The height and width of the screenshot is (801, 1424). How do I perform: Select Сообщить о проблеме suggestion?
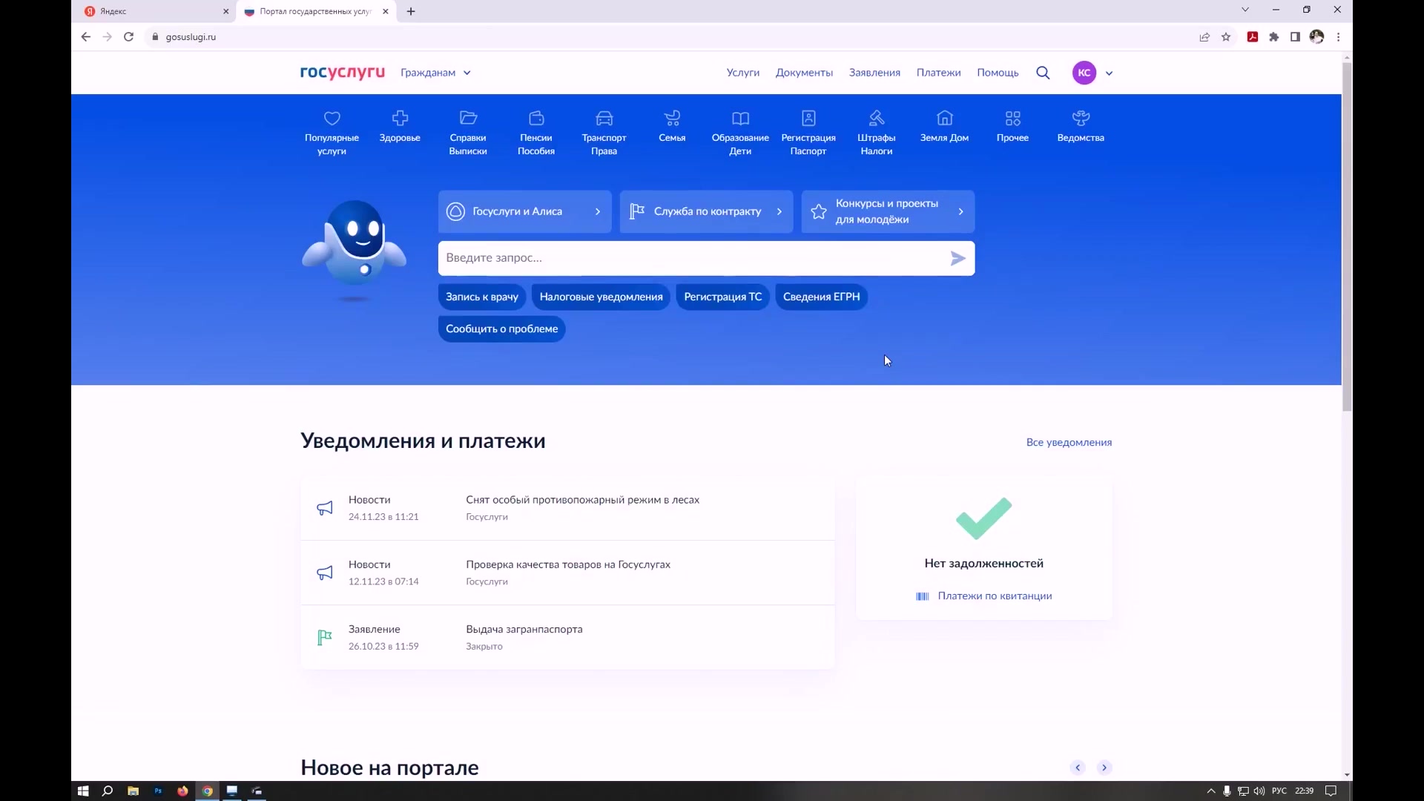coord(501,329)
